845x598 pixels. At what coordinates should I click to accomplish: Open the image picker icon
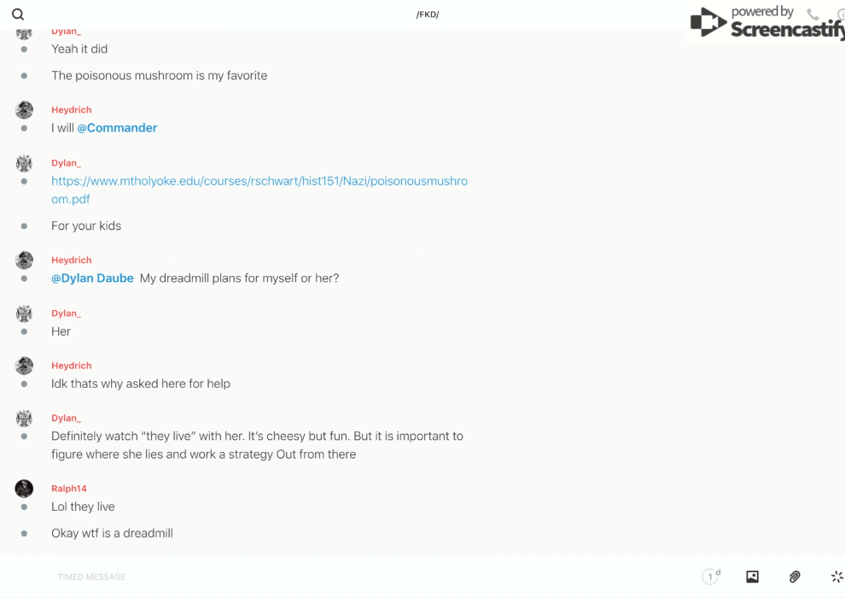click(752, 577)
